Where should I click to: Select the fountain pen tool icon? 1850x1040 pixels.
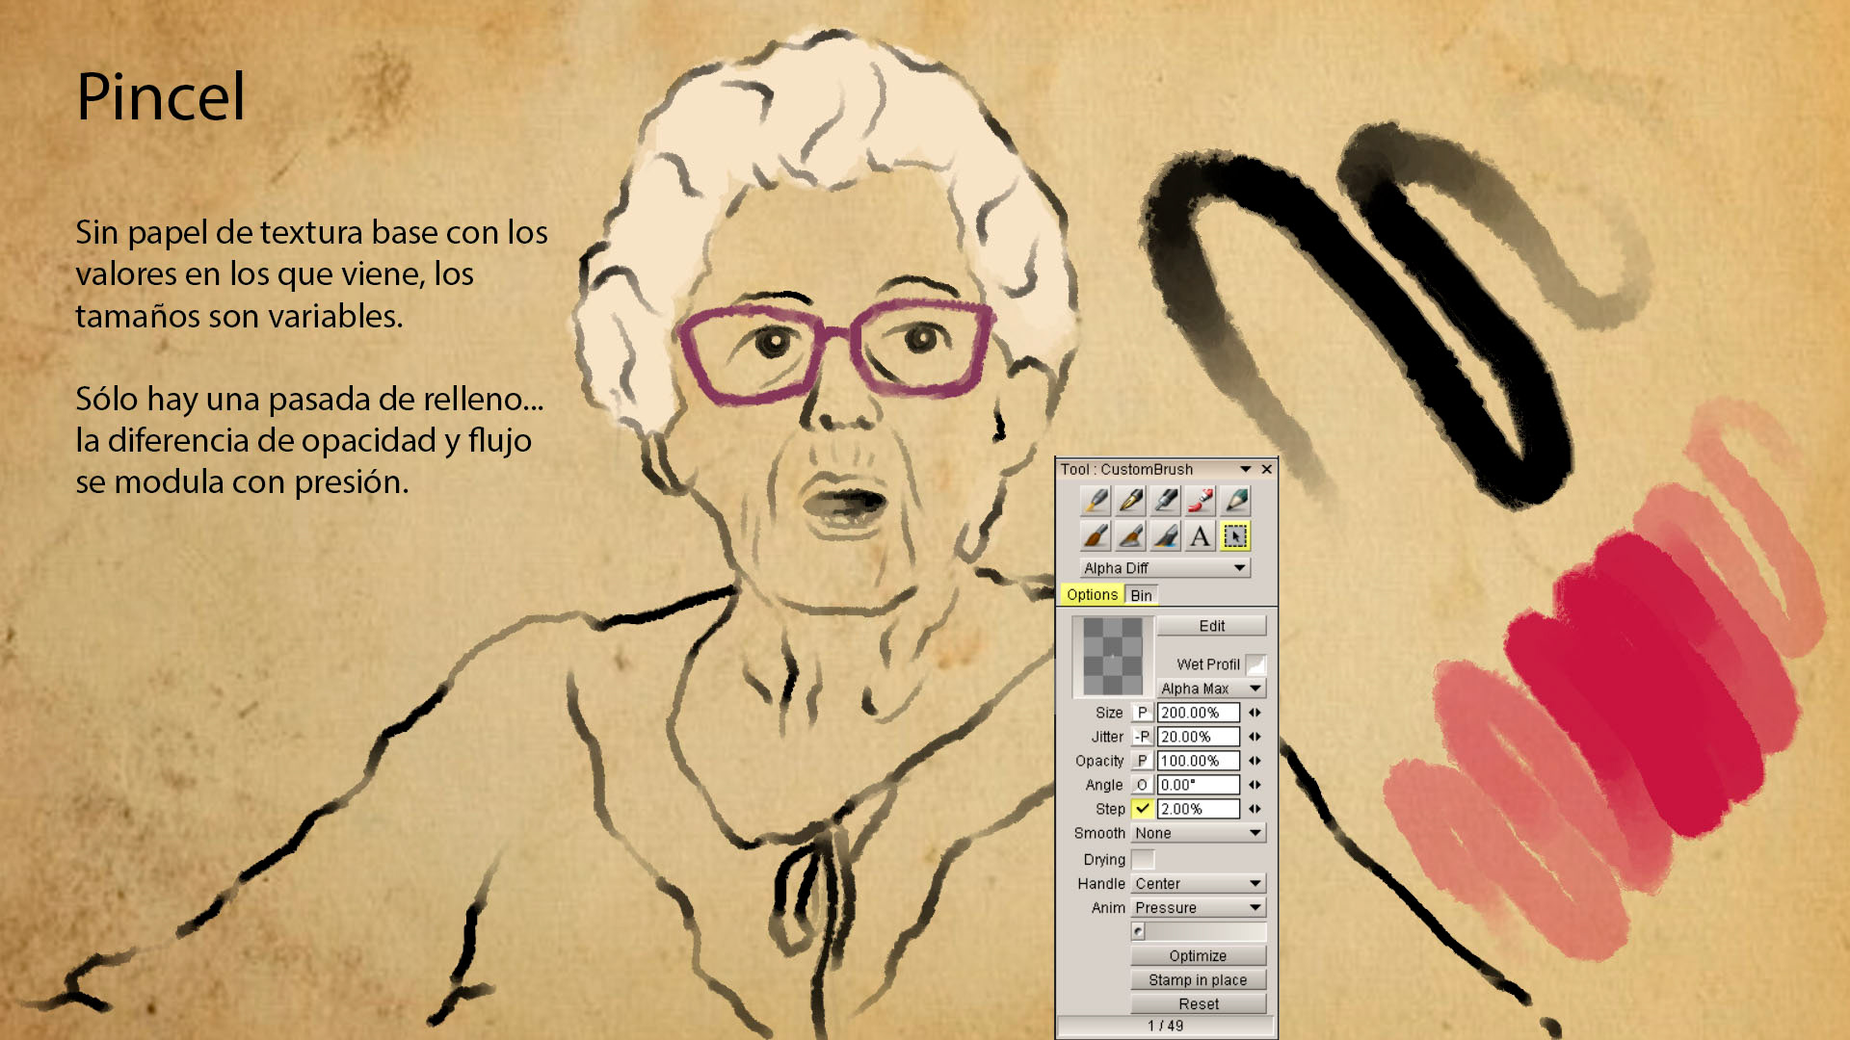[1131, 500]
